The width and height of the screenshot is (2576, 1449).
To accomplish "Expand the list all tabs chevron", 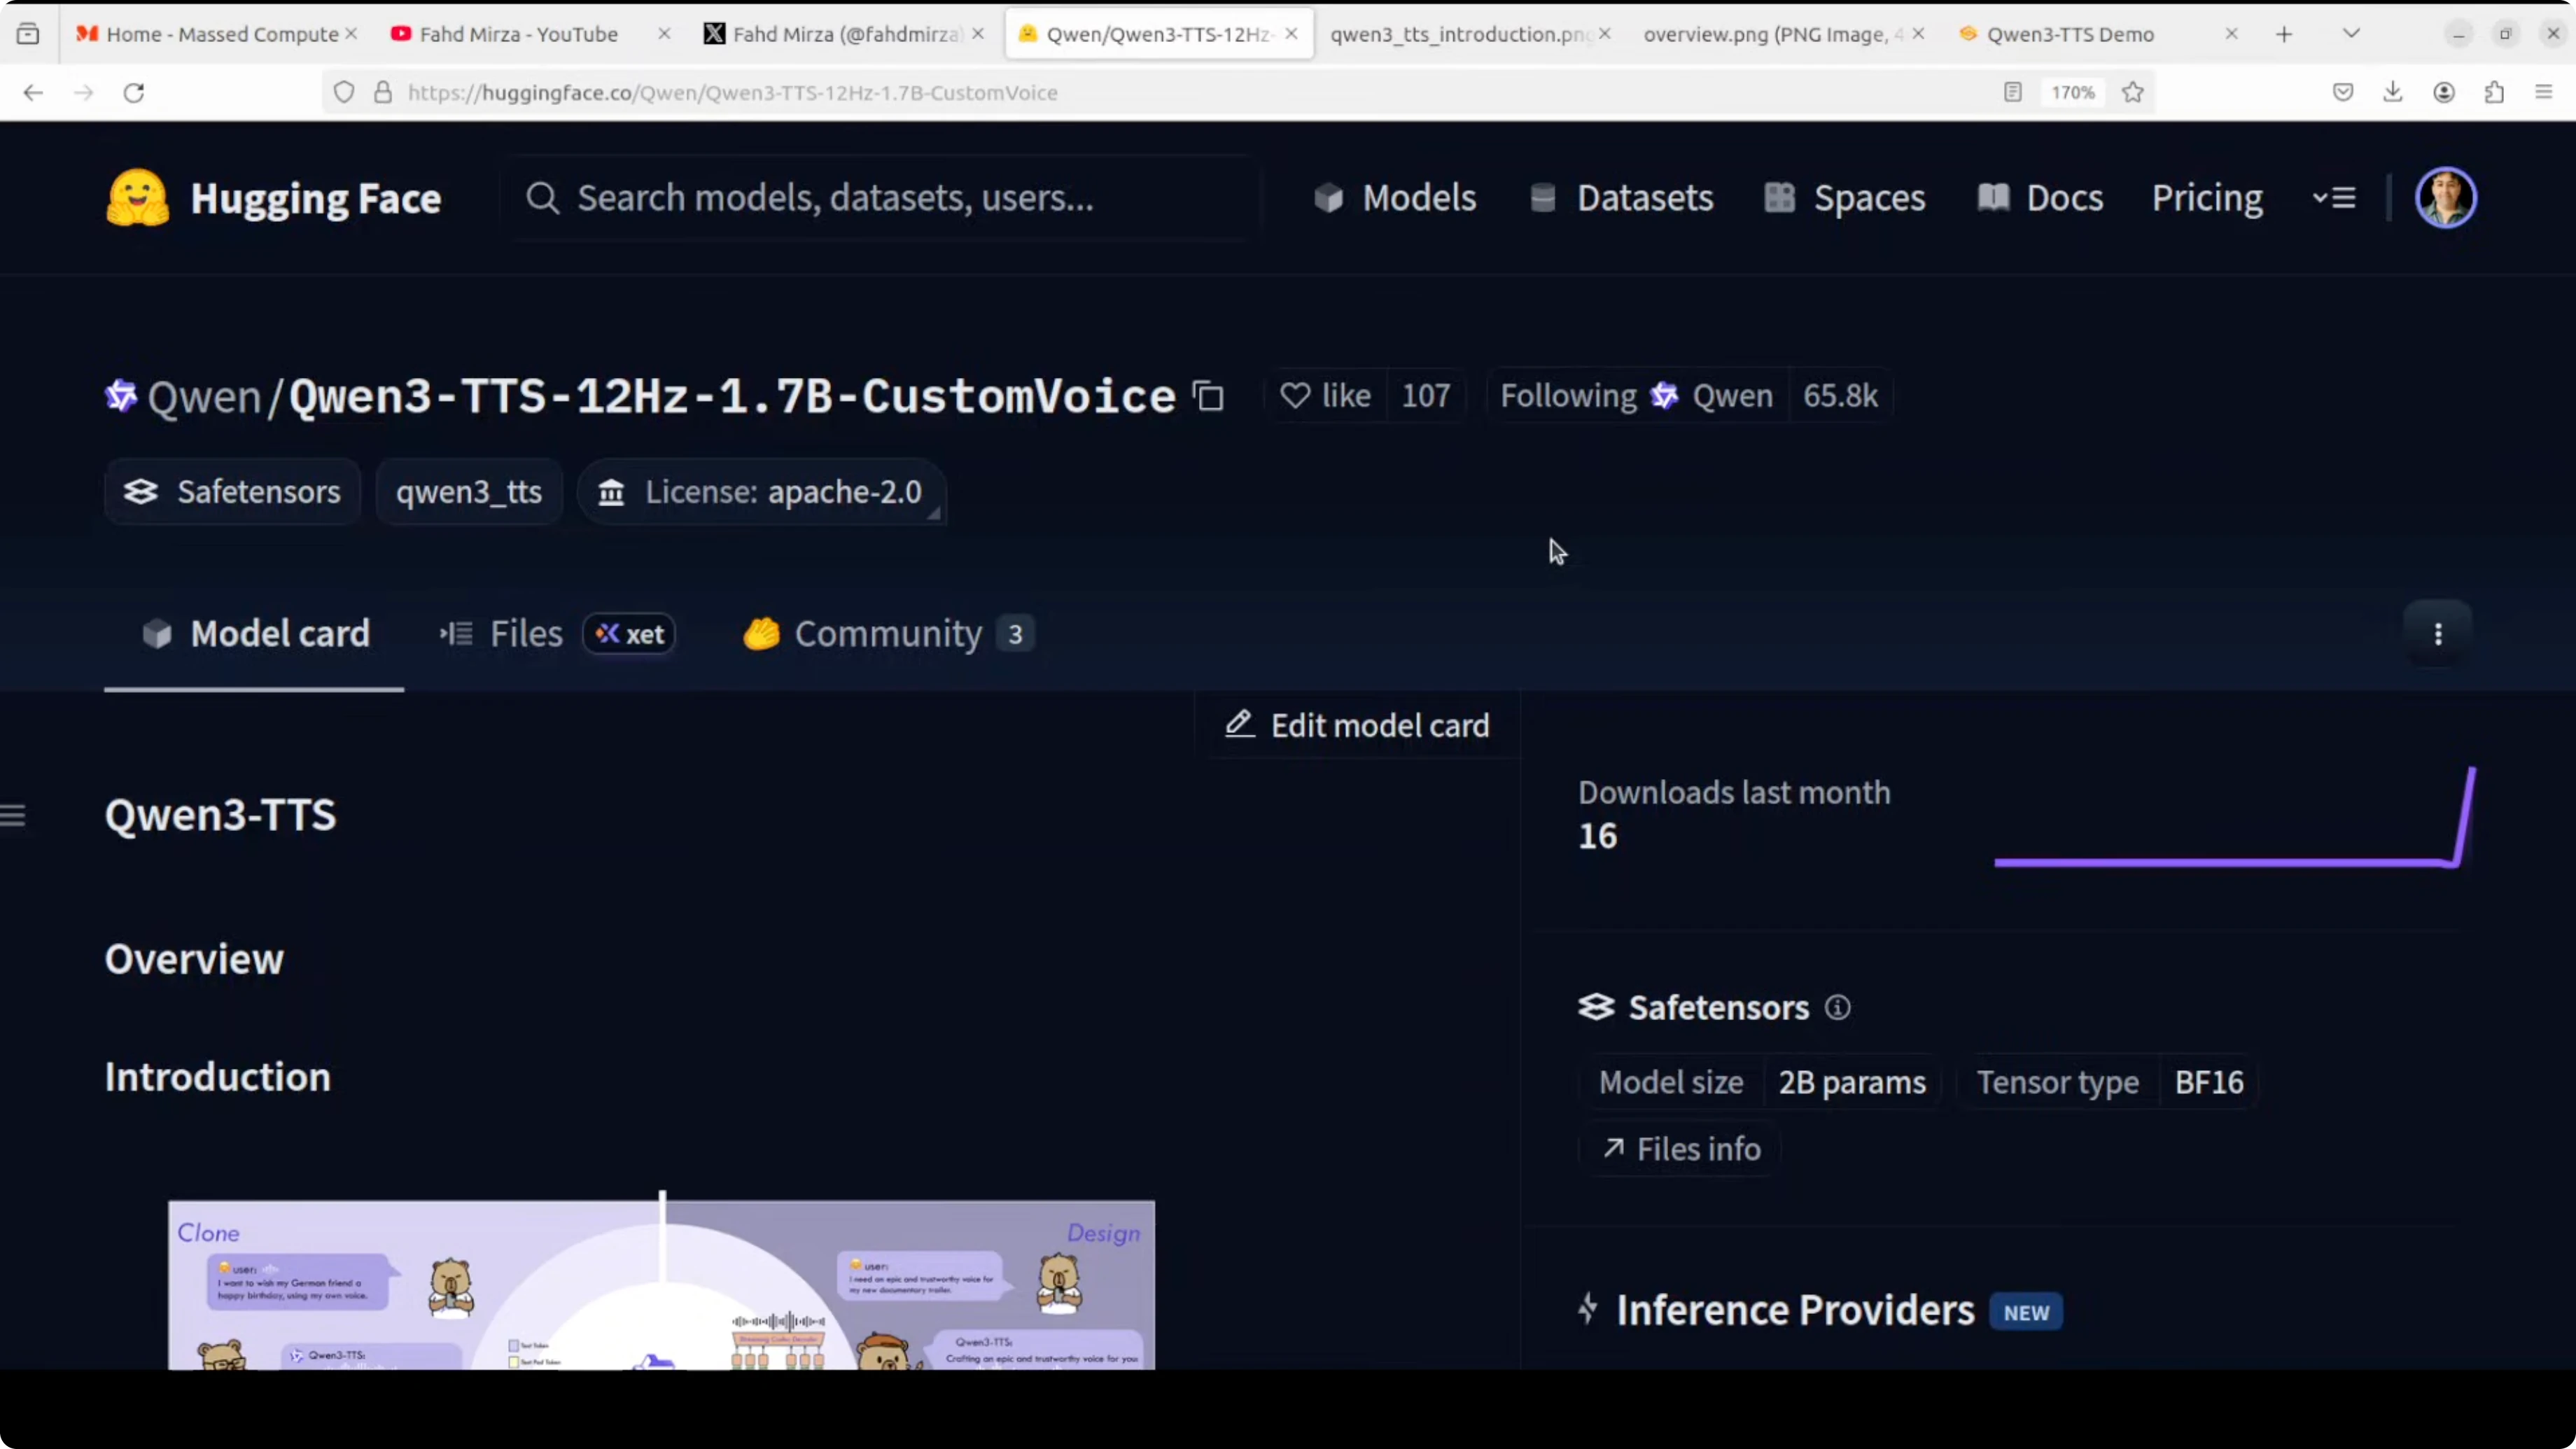I will click(2351, 34).
